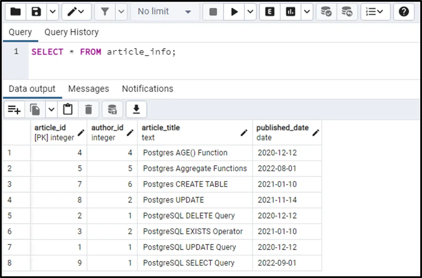Save the query file

coord(36,12)
